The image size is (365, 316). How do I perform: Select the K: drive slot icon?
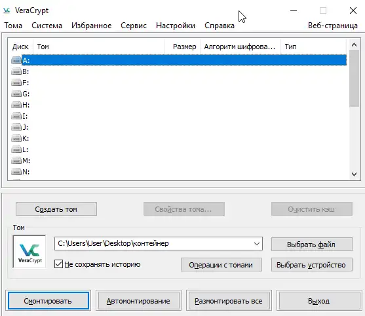pyautogui.click(x=16, y=138)
